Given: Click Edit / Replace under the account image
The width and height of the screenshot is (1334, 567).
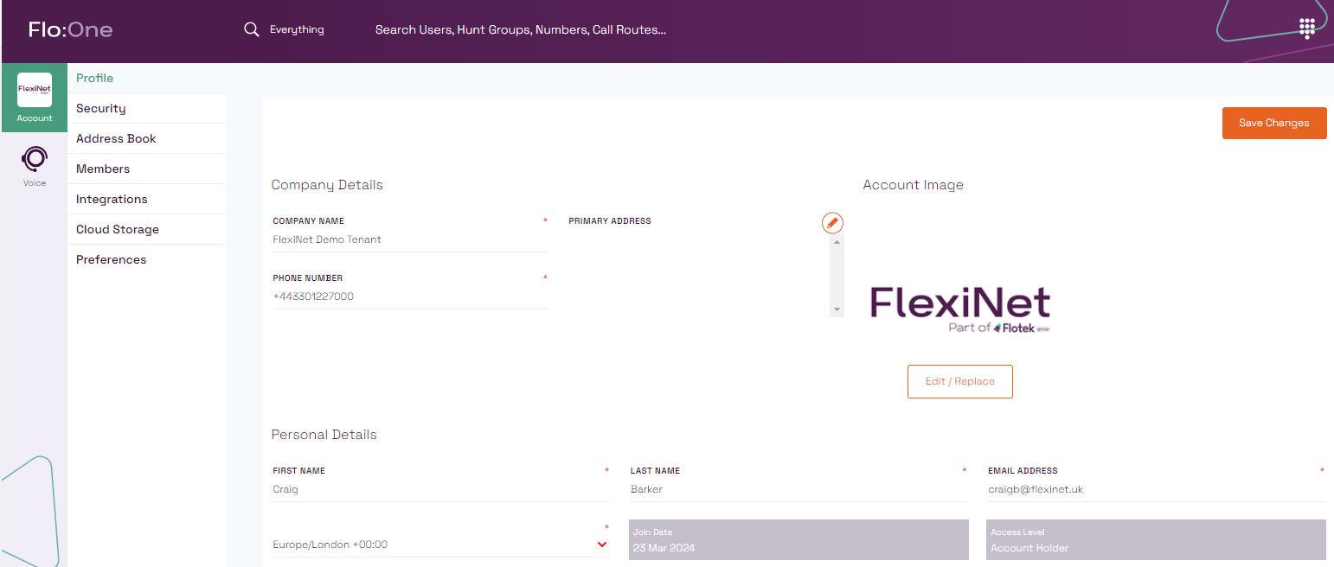Looking at the screenshot, I should [960, 381].
